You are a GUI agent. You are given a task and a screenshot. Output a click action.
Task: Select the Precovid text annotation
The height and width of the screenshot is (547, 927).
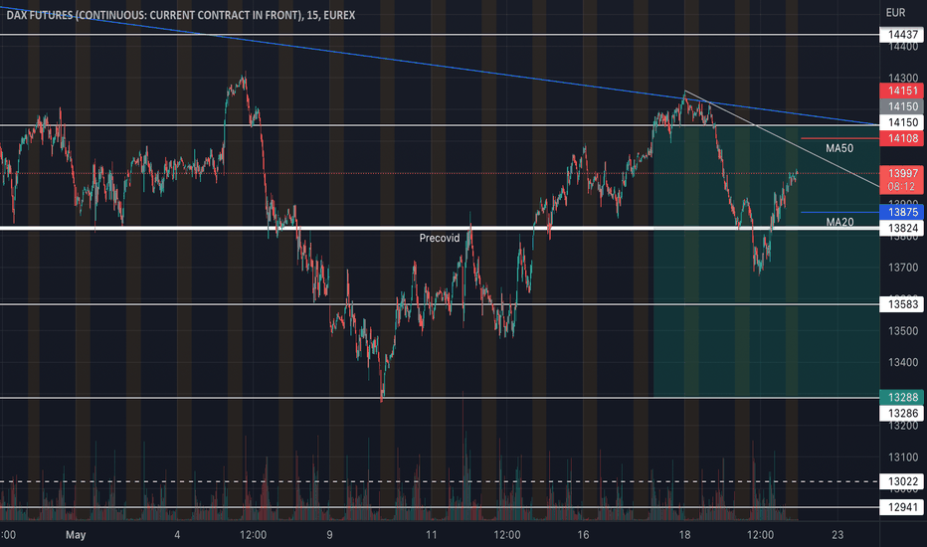click(440, 238)
